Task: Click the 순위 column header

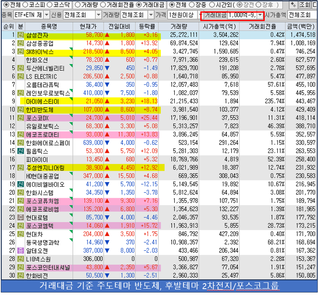Action: 9,27
